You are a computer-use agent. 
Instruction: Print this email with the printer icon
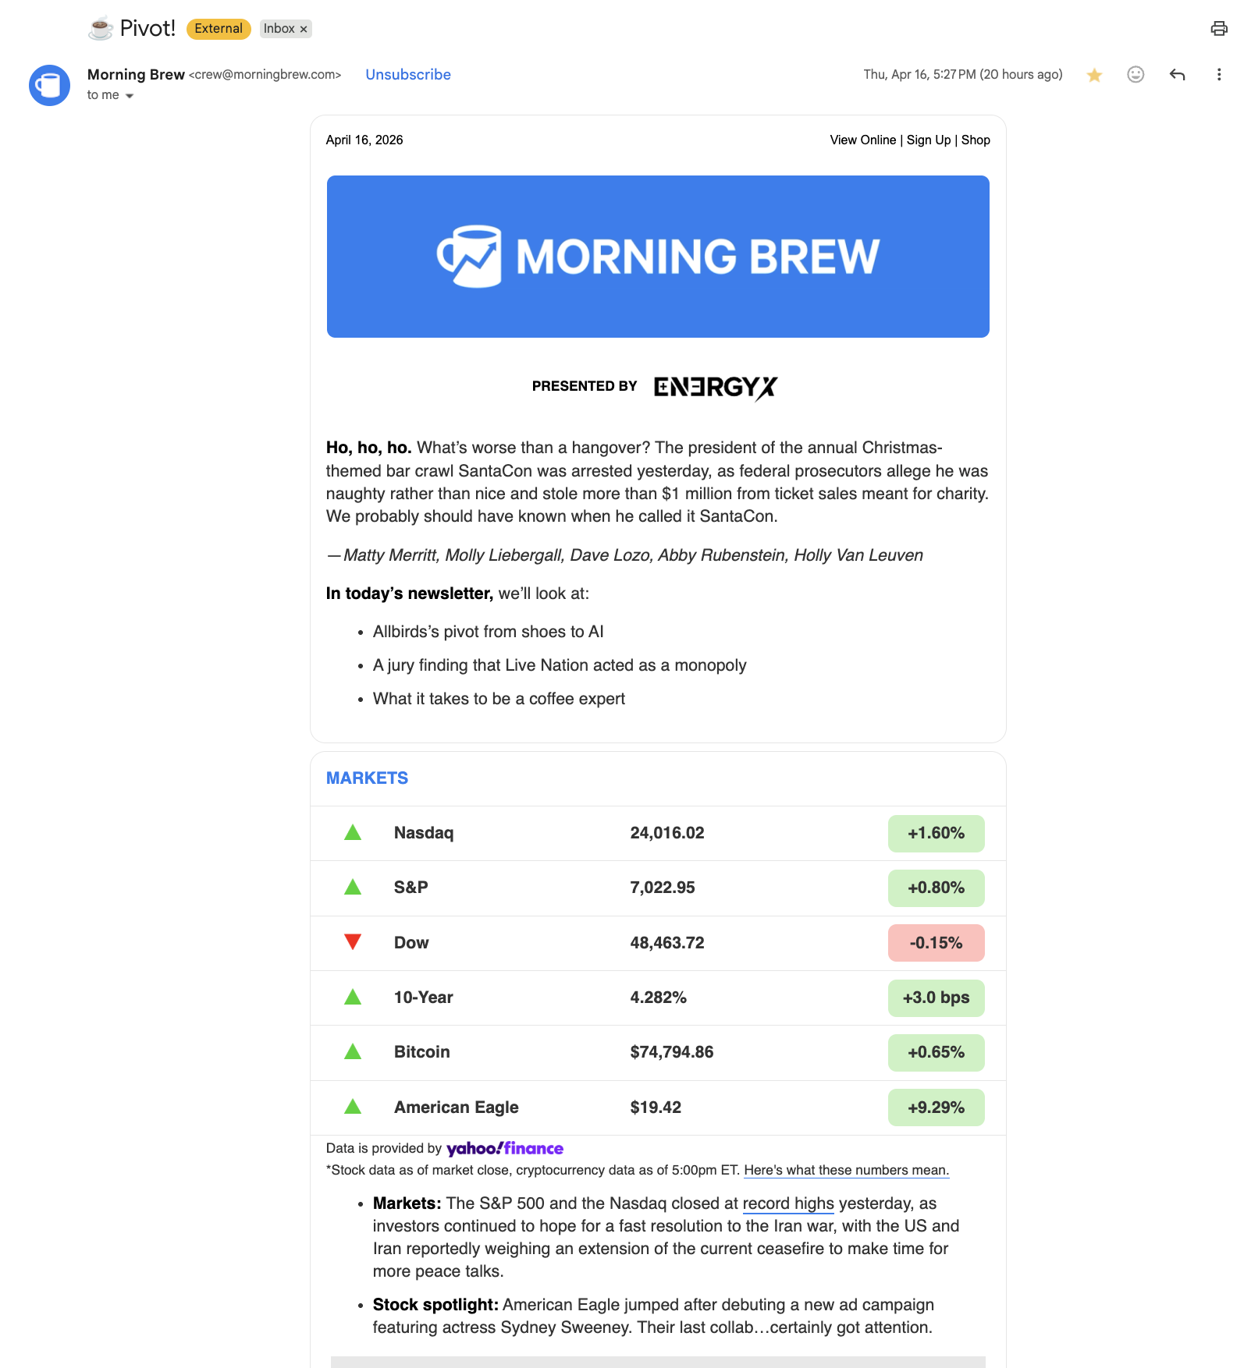[x=1218, y=29]
